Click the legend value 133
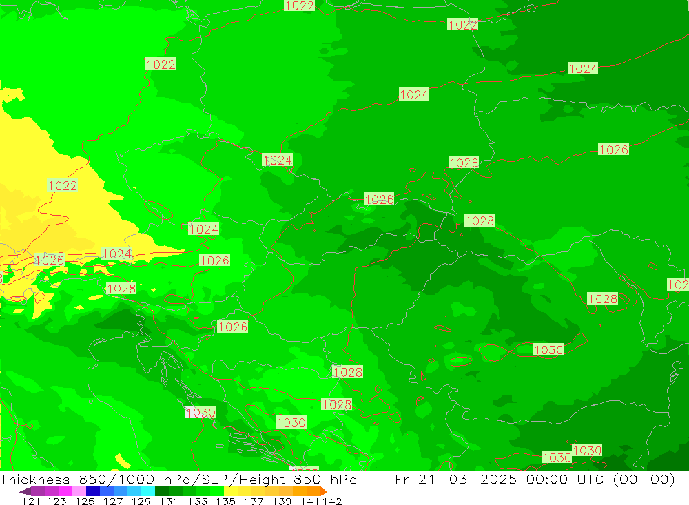The width and height of the screenshot is (689, 505). pyautogui.click(x=197, y=501)
